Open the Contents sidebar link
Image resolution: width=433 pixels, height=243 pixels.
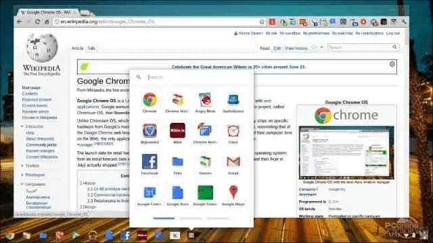click(x=30, y=94)
